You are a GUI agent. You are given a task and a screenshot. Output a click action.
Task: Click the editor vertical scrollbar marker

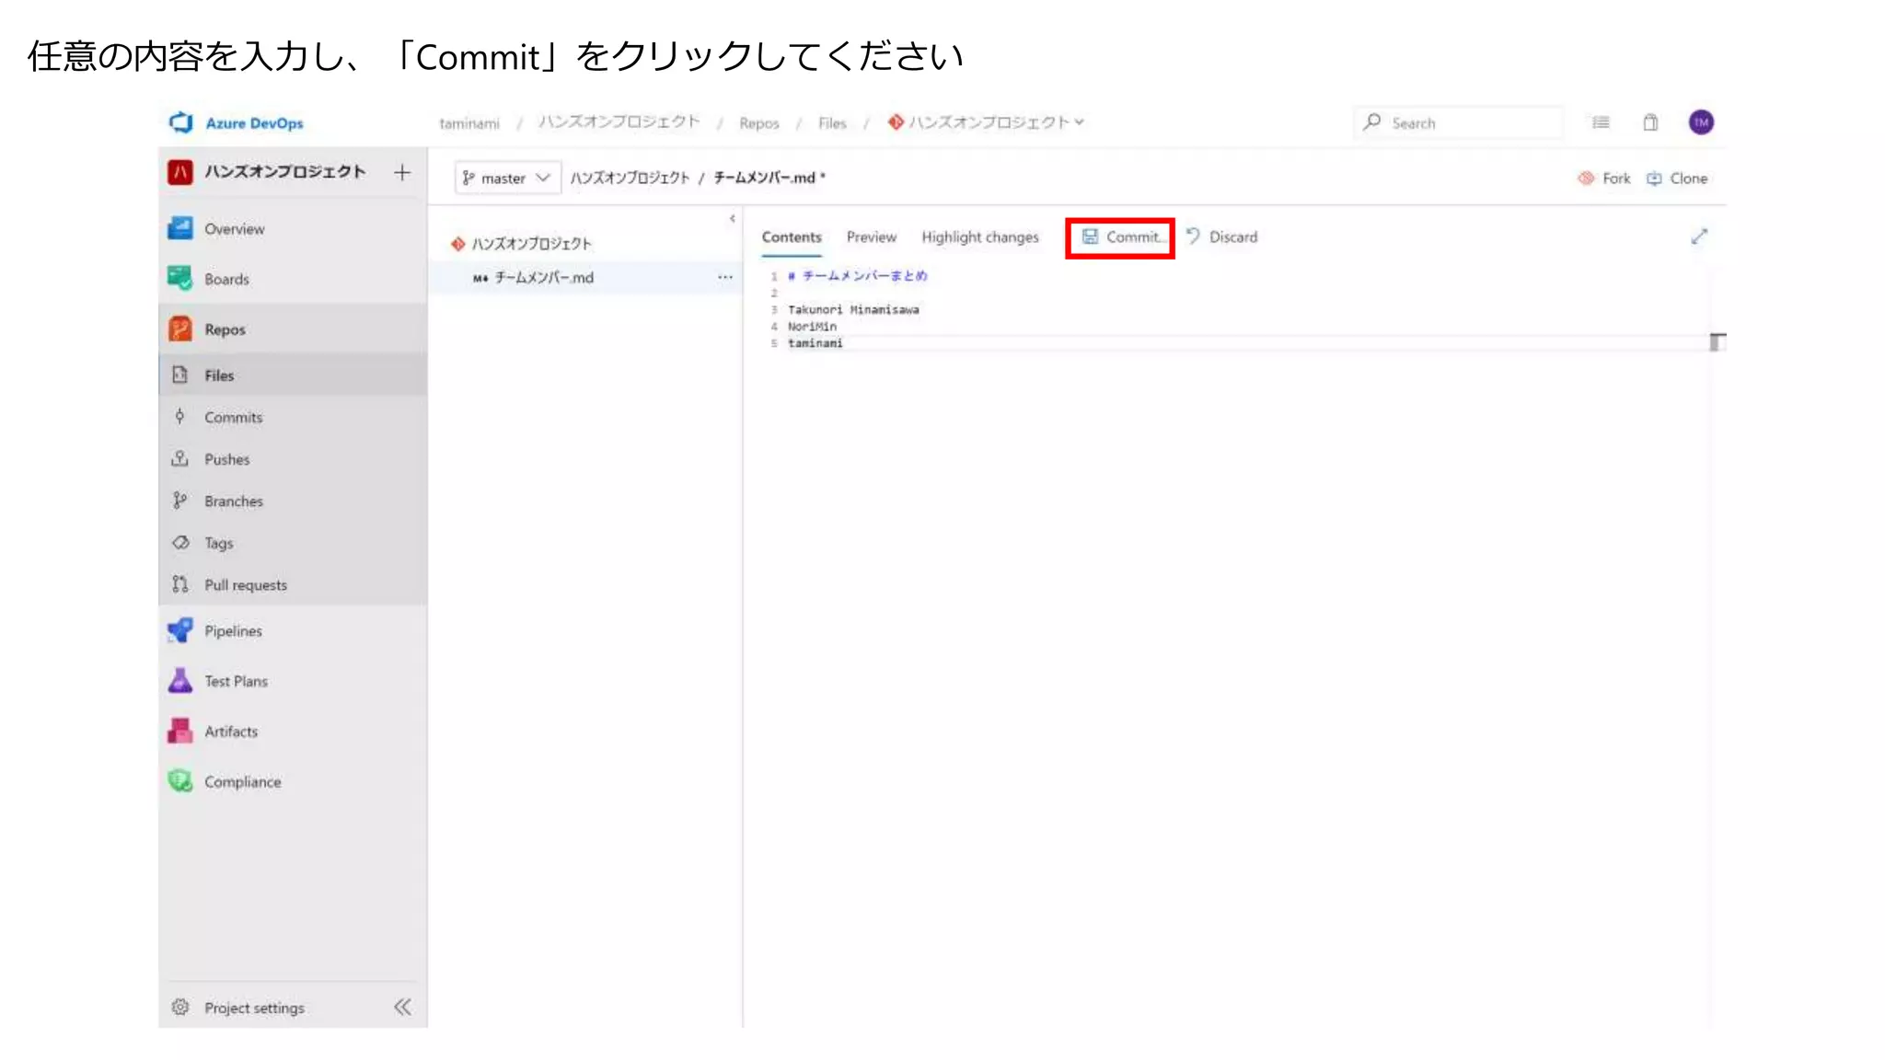point(1717,342)
